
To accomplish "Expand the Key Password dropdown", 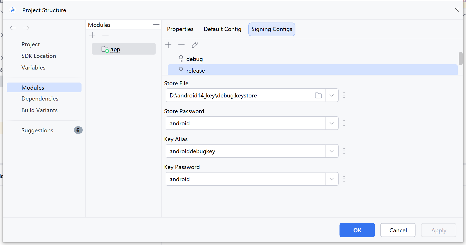I will point(332,179).
